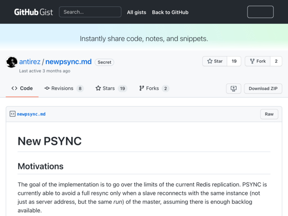Click the code brackets icon in Code tab
Image resolution: width=288 pixels, height=216 pixels.
[14, 88]
